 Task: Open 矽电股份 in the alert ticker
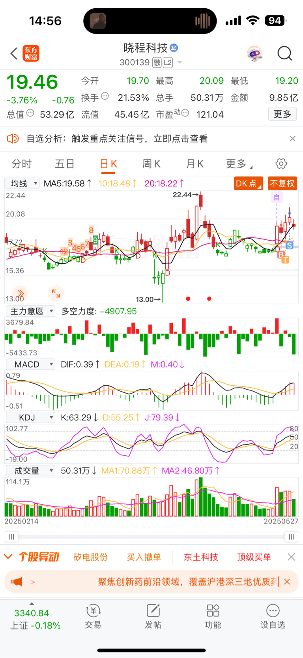click(x=90, y=557)
